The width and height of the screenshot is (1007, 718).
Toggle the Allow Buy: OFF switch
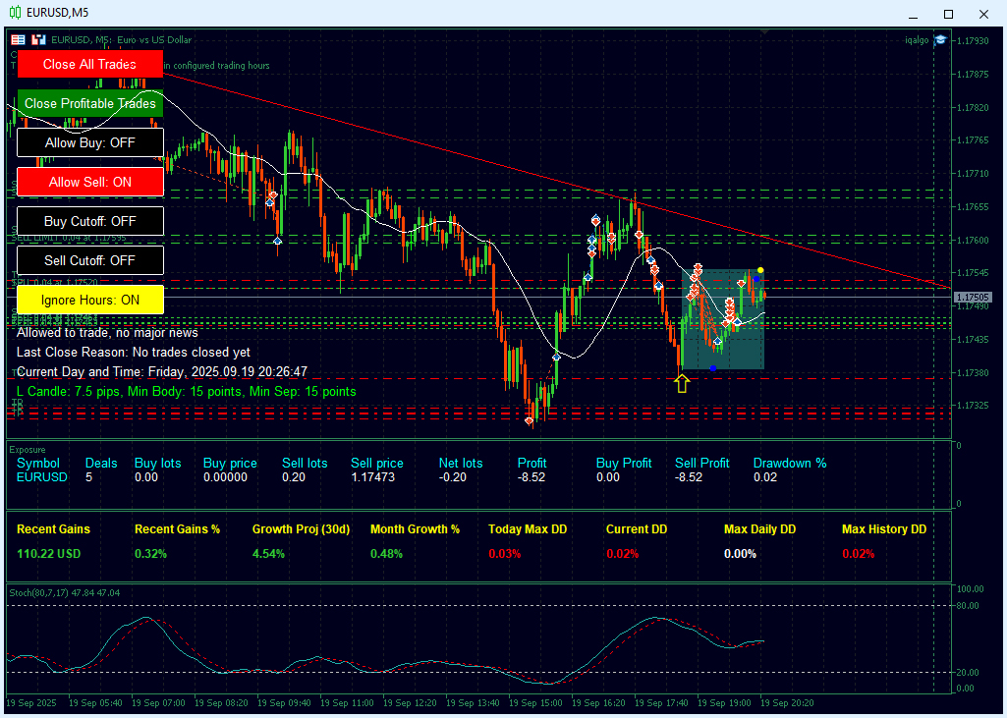(90, 142)
